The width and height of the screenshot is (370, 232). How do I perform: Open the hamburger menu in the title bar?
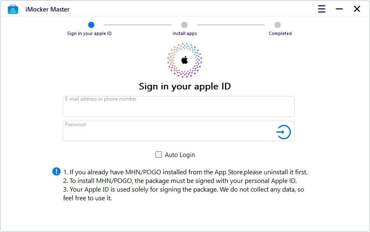tap(322, 9)
